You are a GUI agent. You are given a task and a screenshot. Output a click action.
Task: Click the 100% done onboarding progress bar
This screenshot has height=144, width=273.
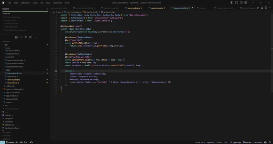25,12
